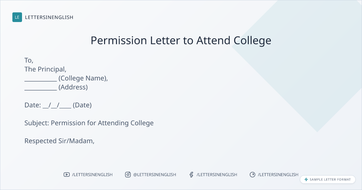The width and height of the screenshot is (362, 190).
Task: Click the Respected Sir/Madam salutation
Action: (x=59, y=141)
